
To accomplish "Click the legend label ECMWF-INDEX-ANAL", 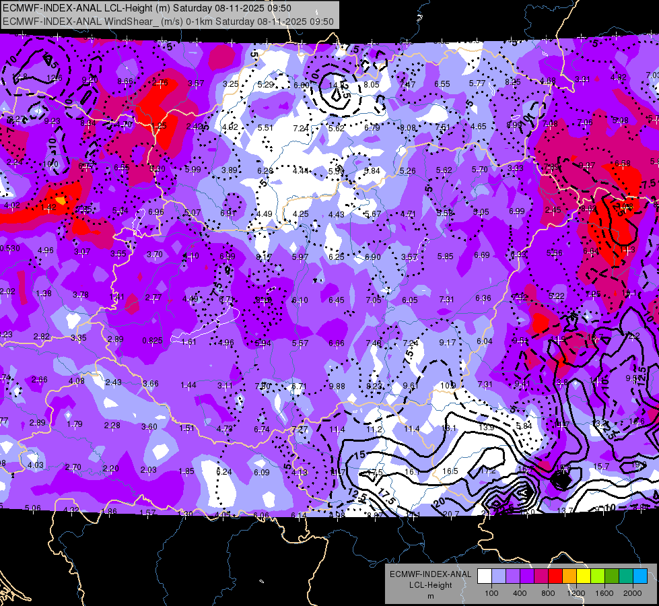I will [430, 574].
